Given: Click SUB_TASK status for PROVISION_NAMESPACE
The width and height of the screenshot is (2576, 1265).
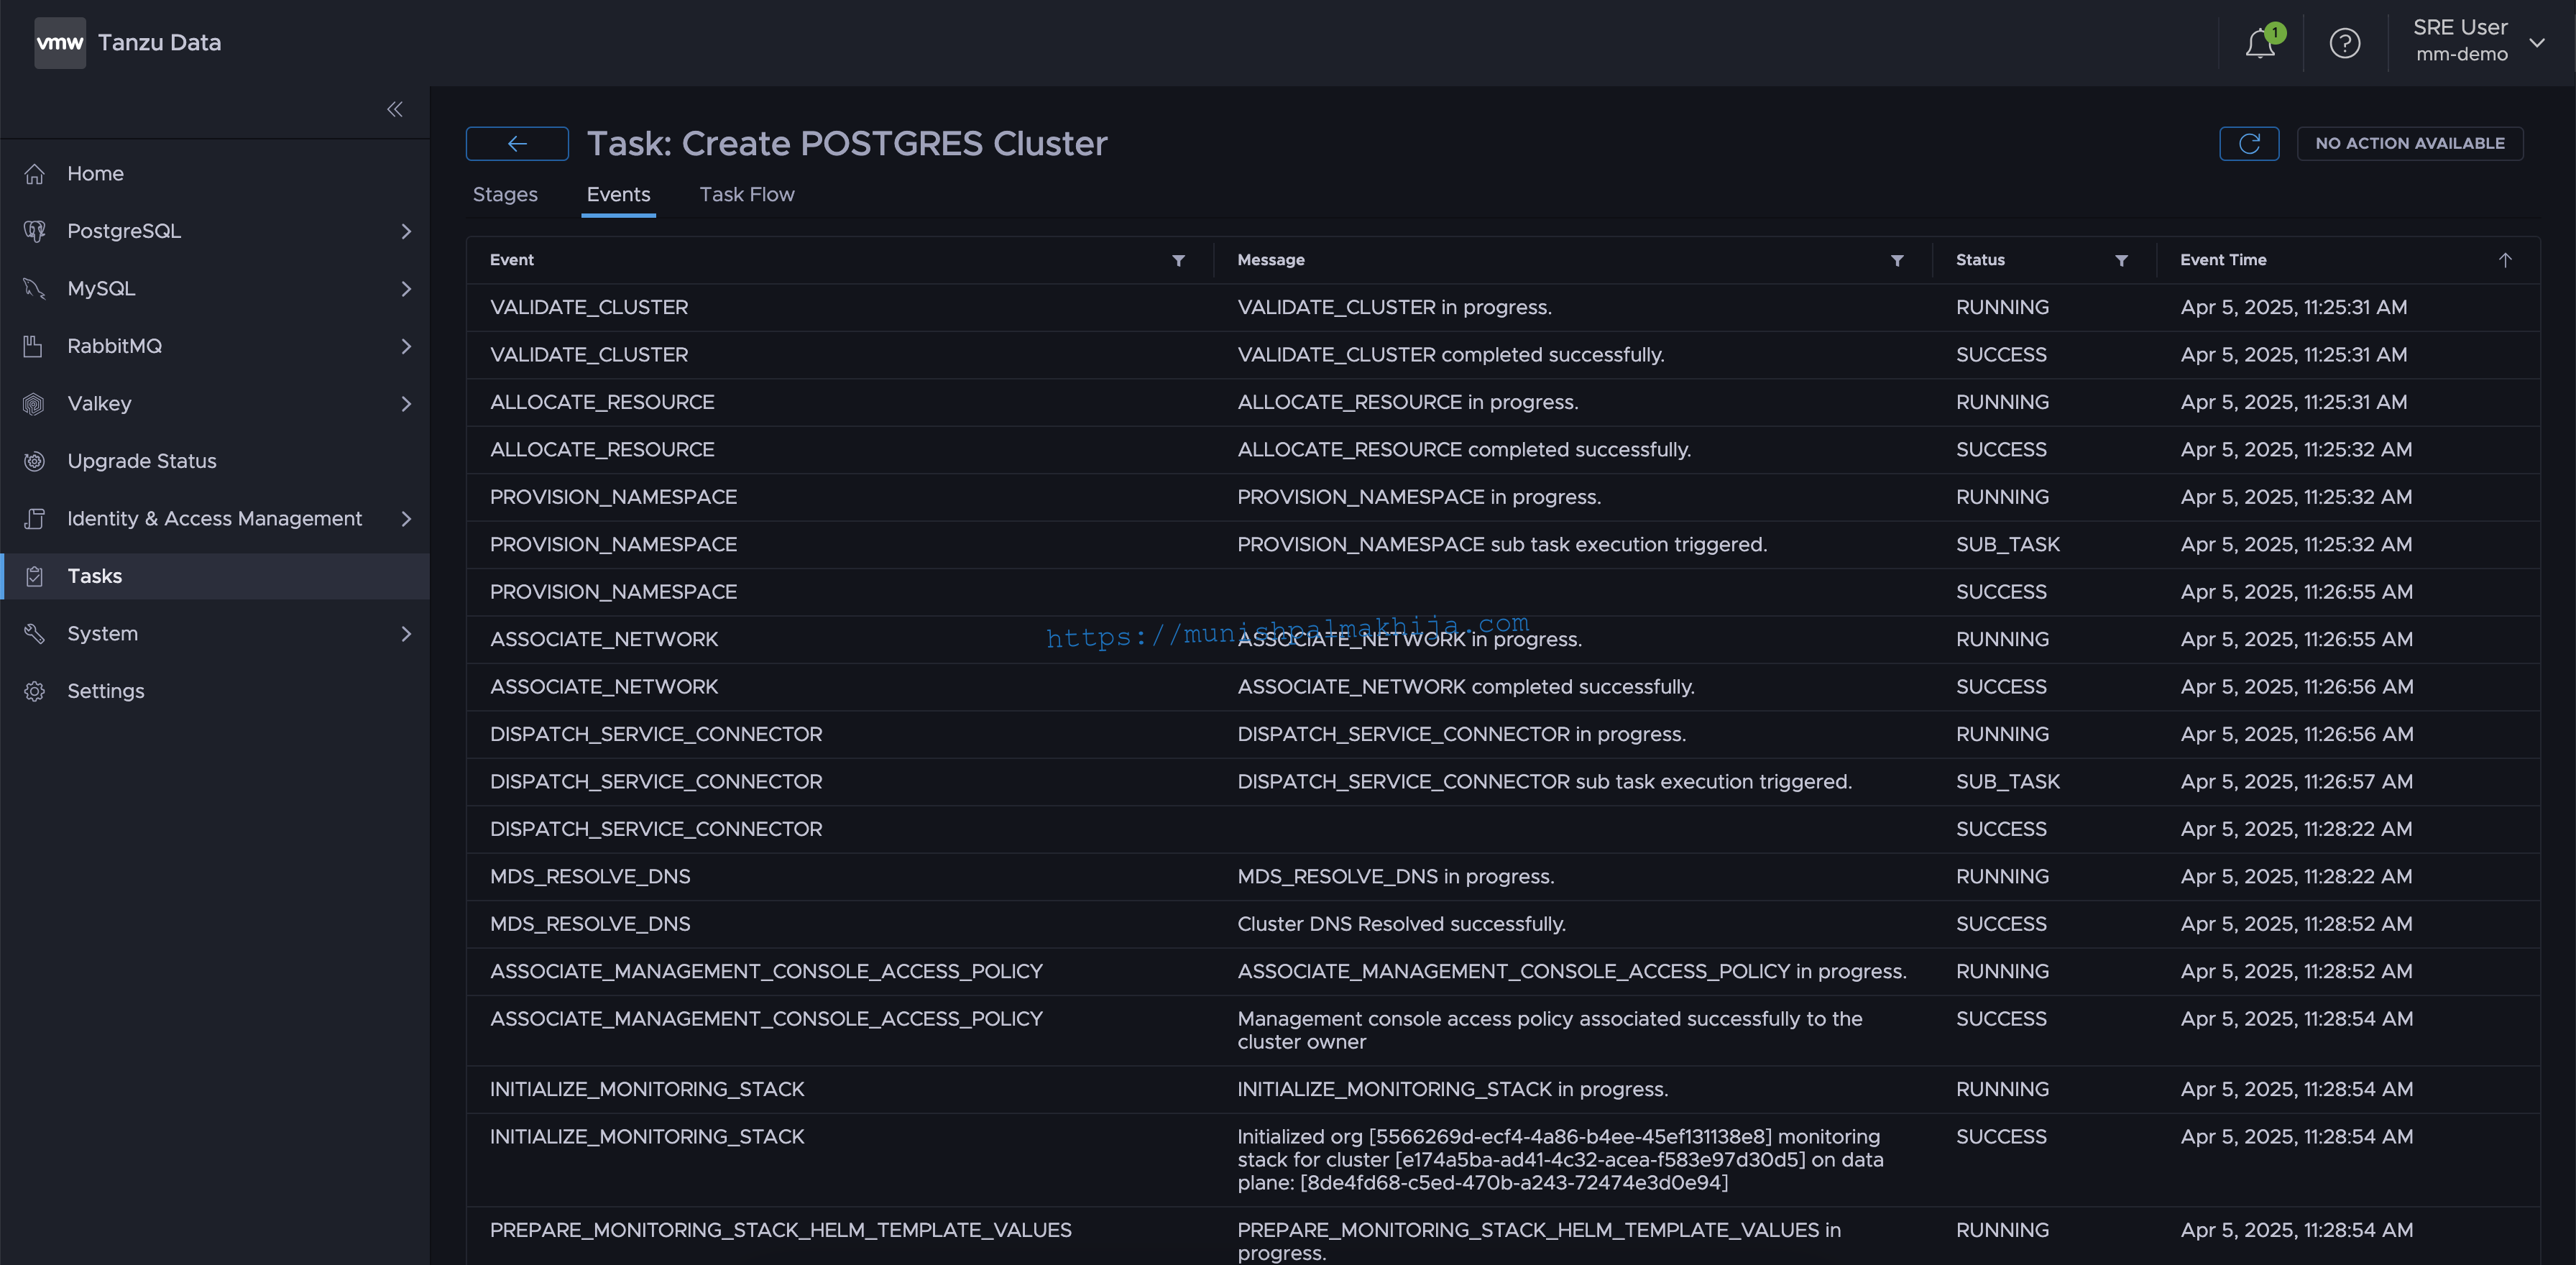Looking at the screenshot, I should pos(2007,545).
